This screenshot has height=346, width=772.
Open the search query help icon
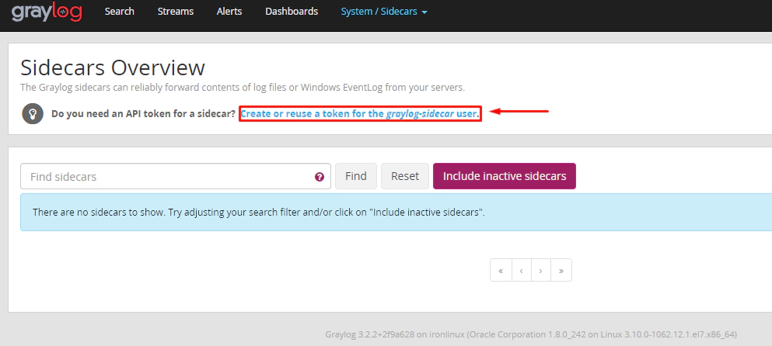(320, 177)
